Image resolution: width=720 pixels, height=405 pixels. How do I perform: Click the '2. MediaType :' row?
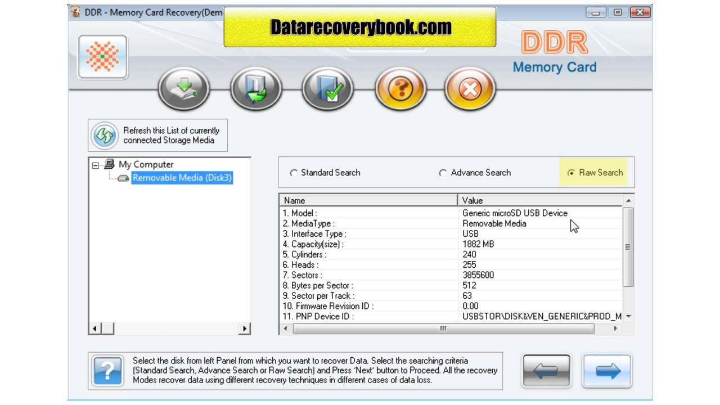pyautogui.click(x=451, y=223)
